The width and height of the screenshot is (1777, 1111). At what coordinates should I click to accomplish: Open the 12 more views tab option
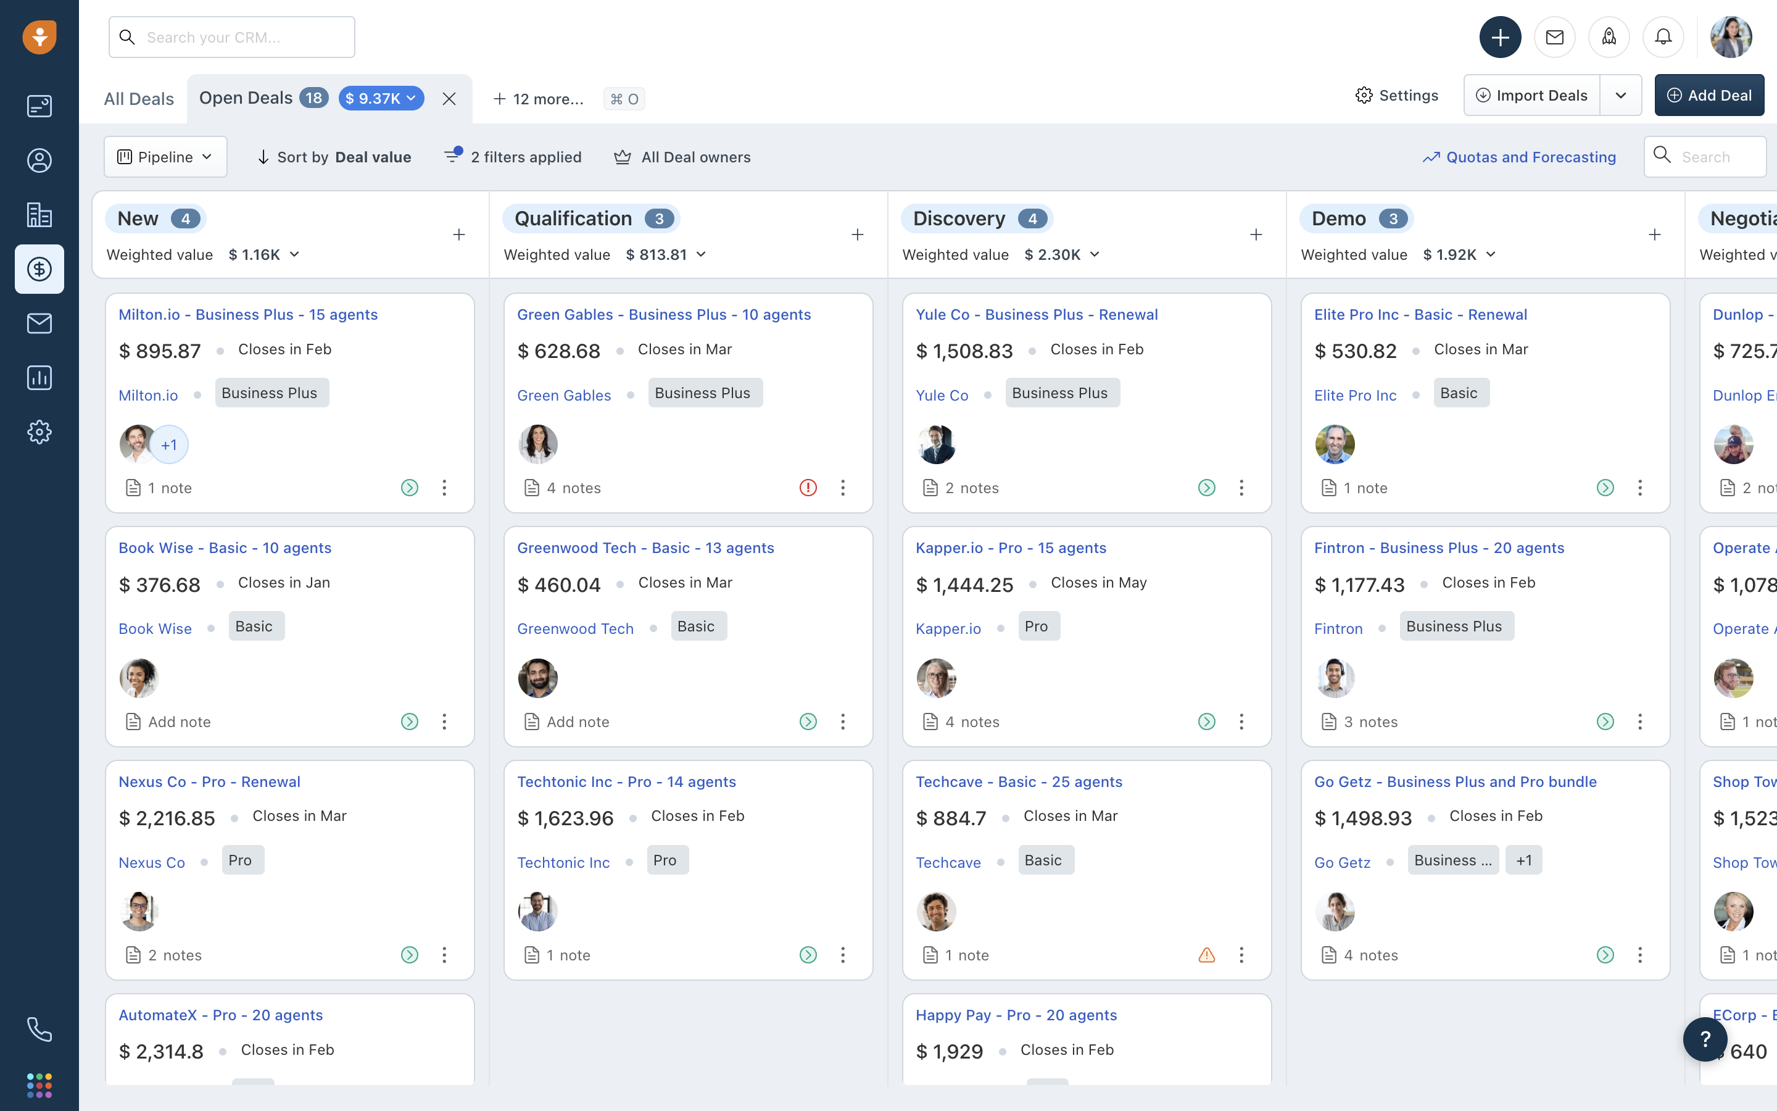[x=538, y=99]
